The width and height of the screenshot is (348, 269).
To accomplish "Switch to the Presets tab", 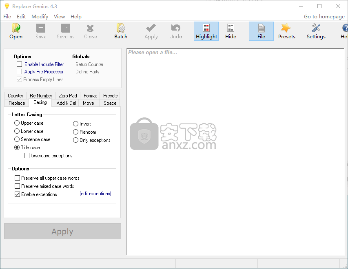I will (x=110, y=96).
